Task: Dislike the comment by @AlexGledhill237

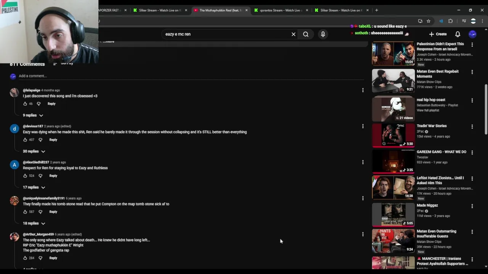Action: 40,176
